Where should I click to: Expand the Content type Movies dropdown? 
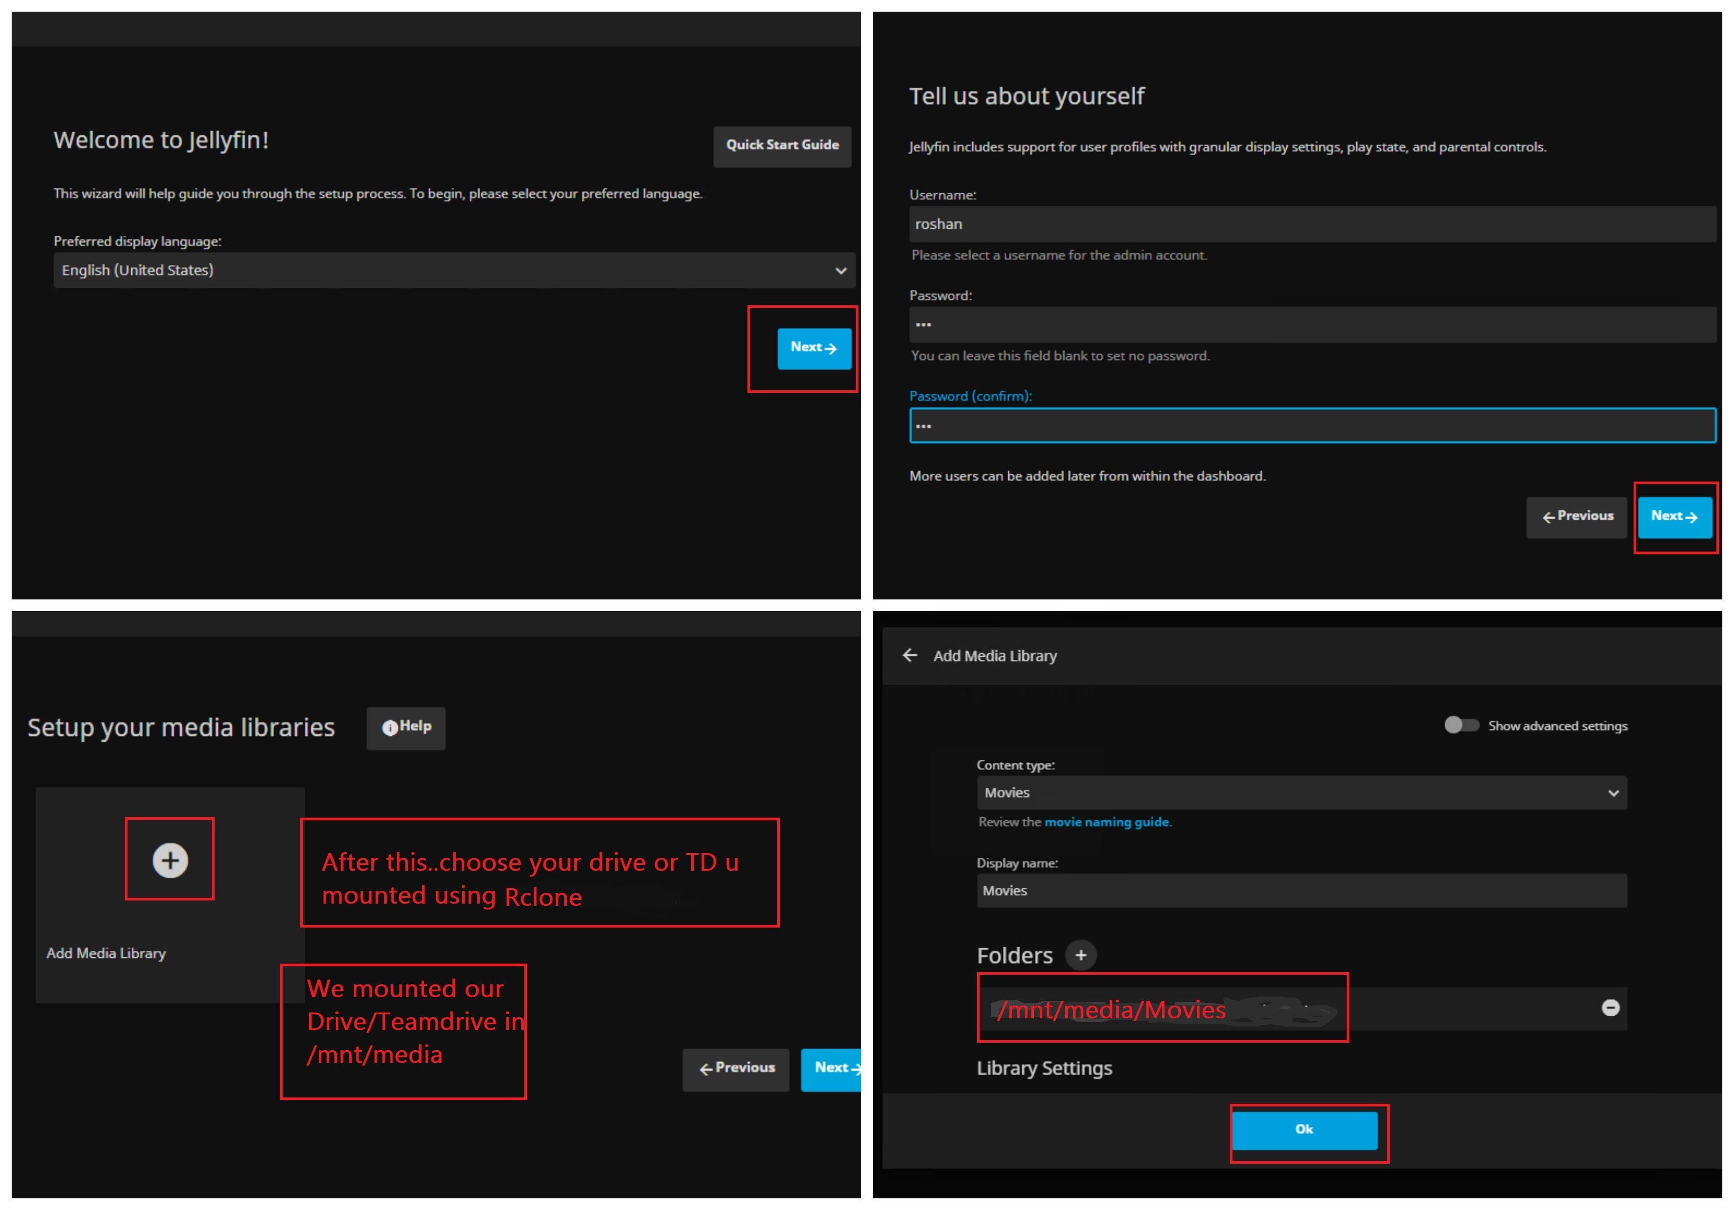coord(1300,793)
